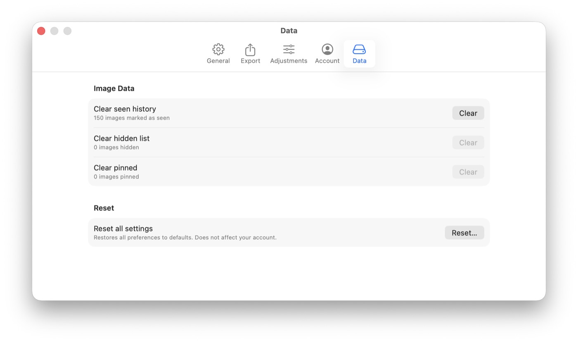Click the 'Reset' section heading
Screen dimensions: 578x343
click(104, 208)
